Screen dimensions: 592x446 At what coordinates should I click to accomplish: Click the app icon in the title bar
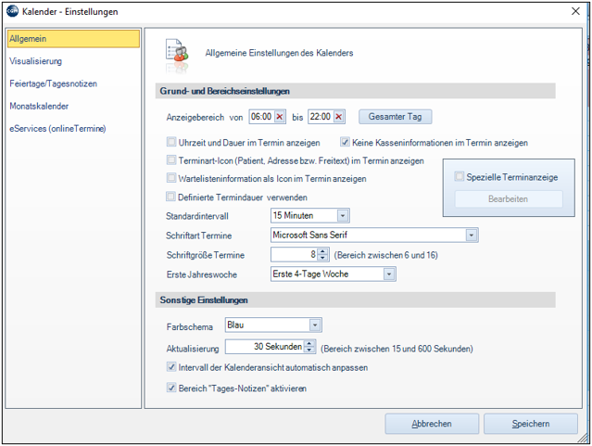tap(12, 11)
